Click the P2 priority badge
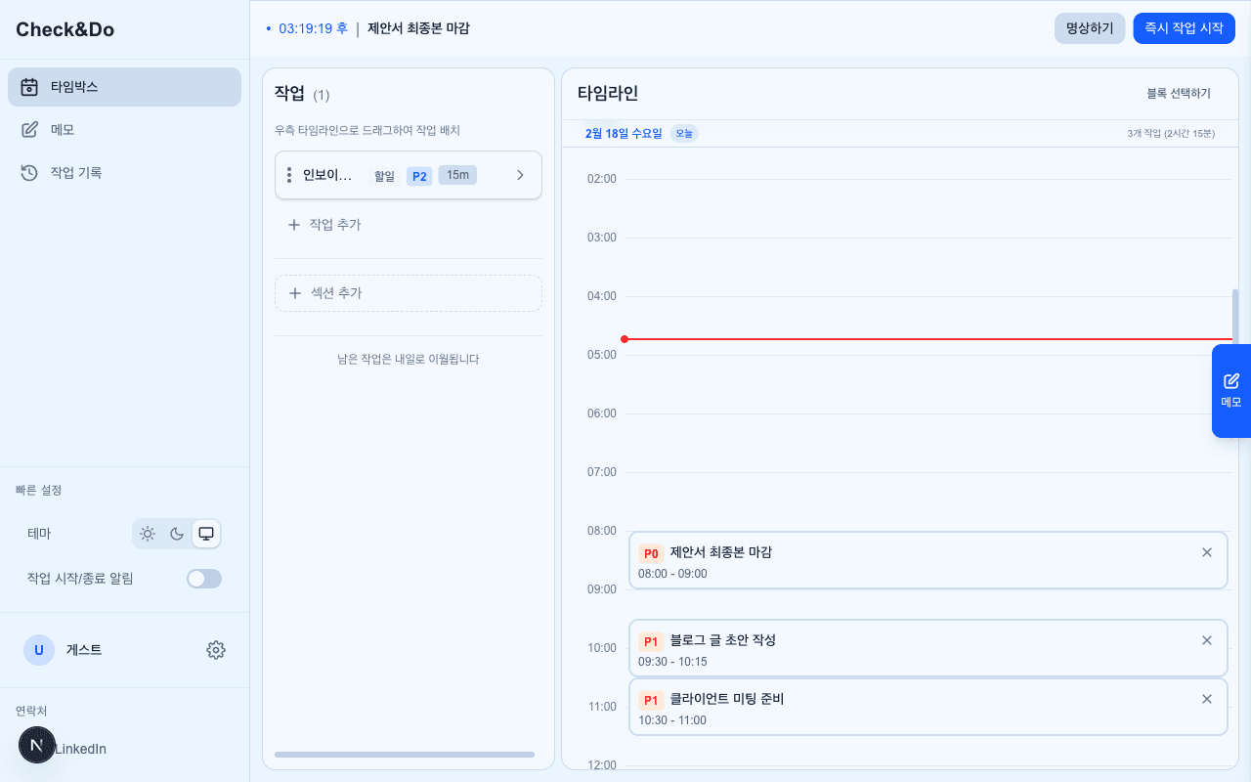1251x782 pixels. 419,176
